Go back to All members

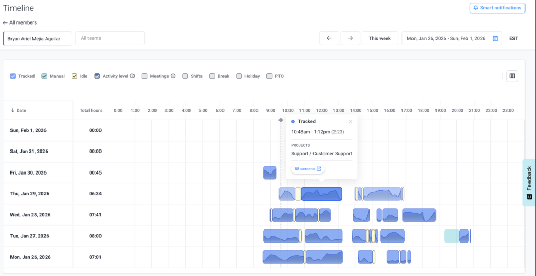20,22
